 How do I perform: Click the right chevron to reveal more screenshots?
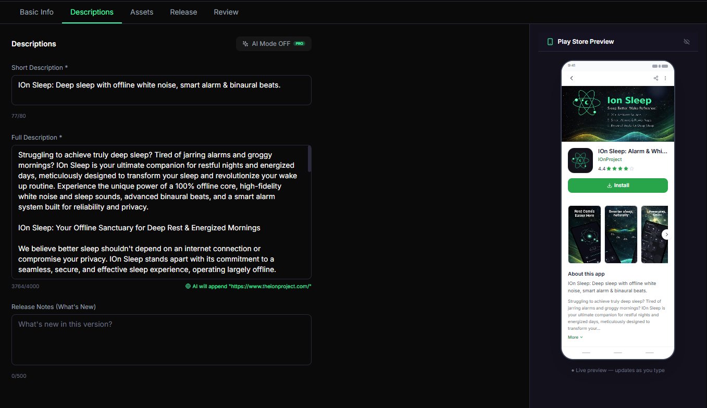pyautogui.click(x=666, y=234)
